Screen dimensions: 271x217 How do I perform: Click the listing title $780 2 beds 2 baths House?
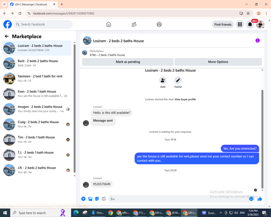(107, 55)
